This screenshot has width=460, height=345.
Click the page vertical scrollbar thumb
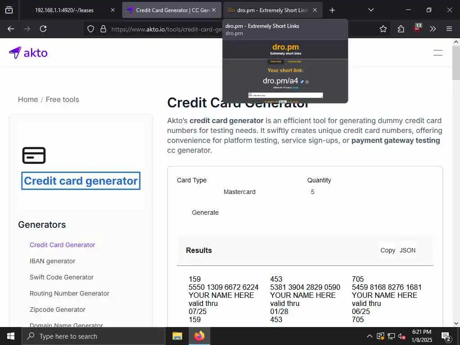456,63
